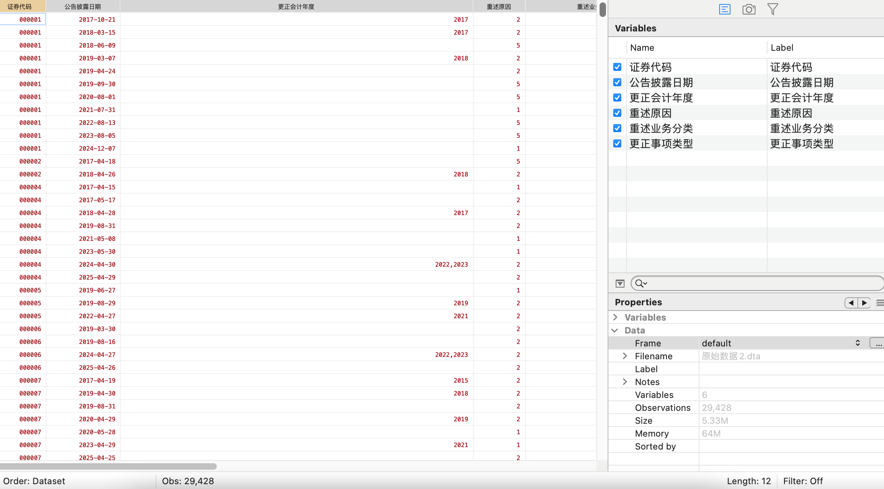Viewport: 884px width, 489px height.
Task: Uncheck the 证券代码 variable checkbox
Action: pos(617,67)
